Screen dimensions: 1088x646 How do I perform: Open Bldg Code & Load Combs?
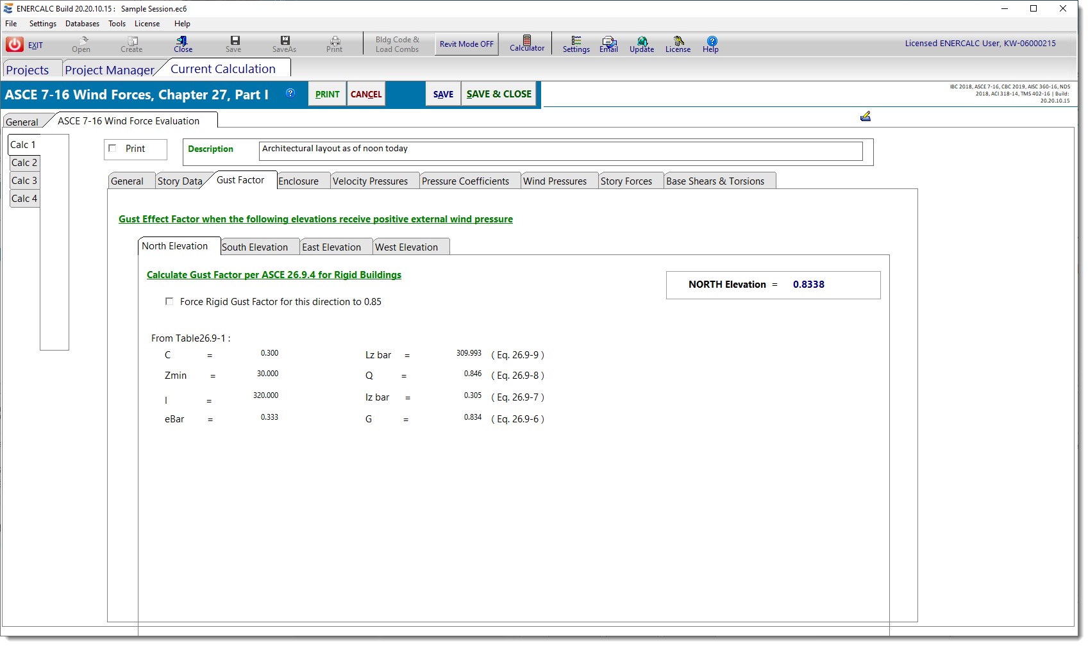click(x=398, y=44)
